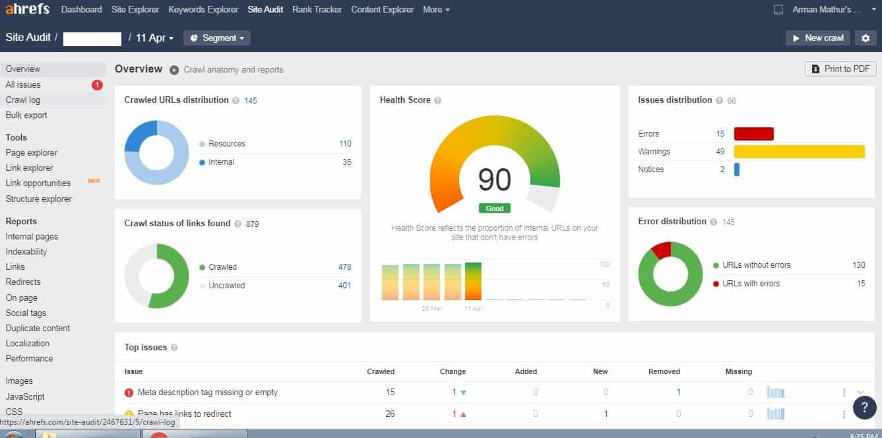Open Crawl log in sidebar
The height and width of the screenshot is (438, 882).
click(x=23, y=100)
